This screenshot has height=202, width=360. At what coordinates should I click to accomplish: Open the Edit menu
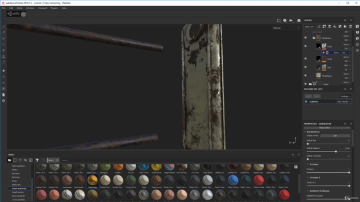click(11, 8)
